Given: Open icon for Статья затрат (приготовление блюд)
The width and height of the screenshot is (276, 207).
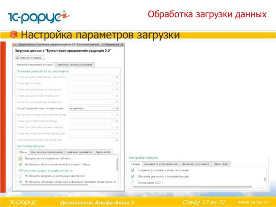Looking at the screenshot, I should 117,121.
